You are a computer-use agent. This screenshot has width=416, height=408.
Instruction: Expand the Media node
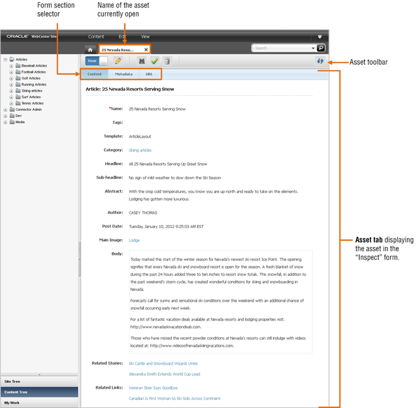[x=5, y=122]
